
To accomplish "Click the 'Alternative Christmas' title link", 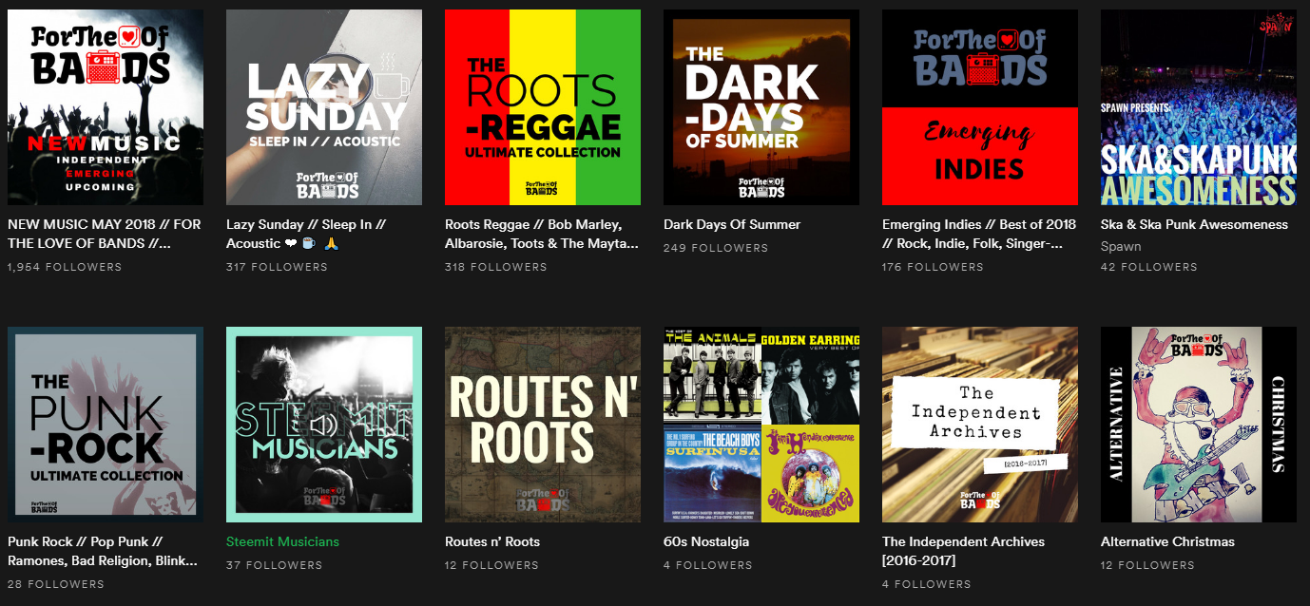I will click(x=1167, y=542).
